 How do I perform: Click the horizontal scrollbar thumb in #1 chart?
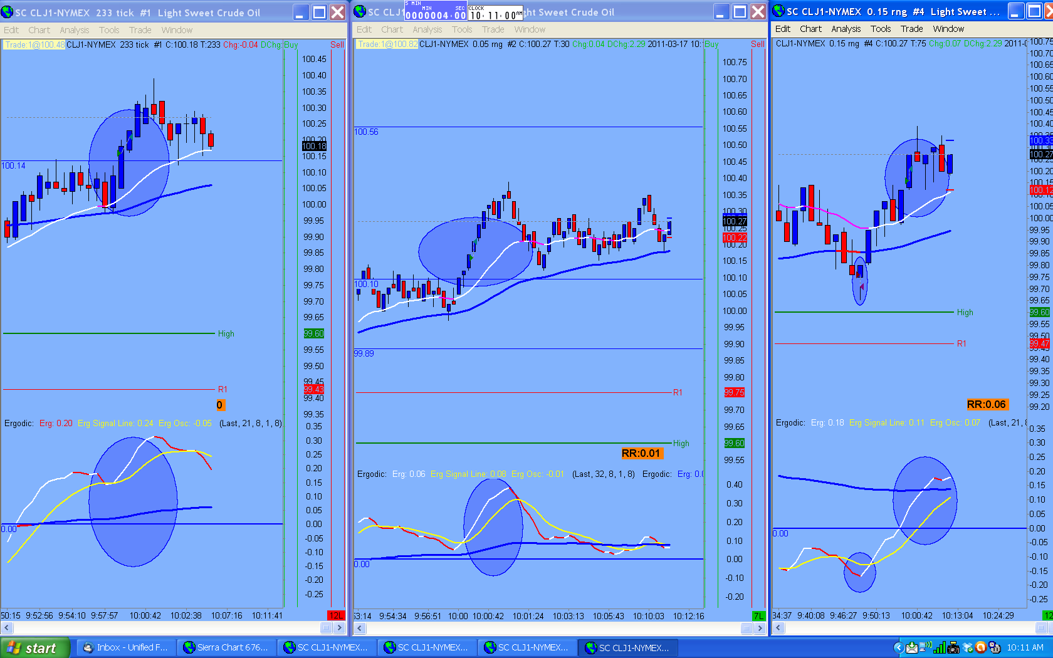pyautogui.click(x=327, y=627)
